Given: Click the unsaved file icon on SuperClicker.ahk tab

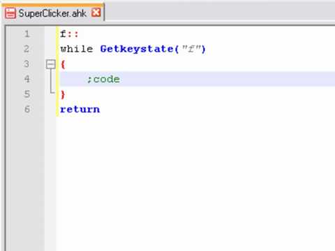Looking at the screenshot, I should [x=10, y=13].
